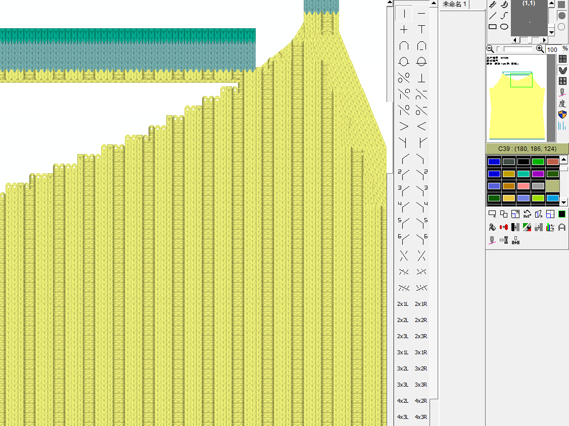Select the horizontal line stitch symbol
This screenshot has width=569, height=426.
(421, 14)
